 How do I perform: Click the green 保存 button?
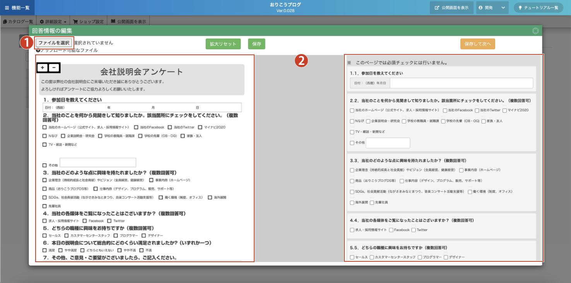tap(256, 44)
